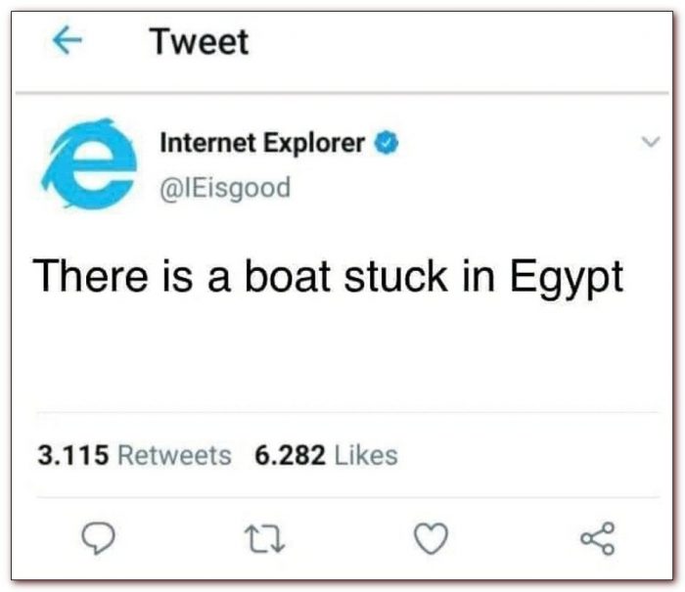Select the tweet text about a boat
685x592 pixels.
tap(328, 276)
